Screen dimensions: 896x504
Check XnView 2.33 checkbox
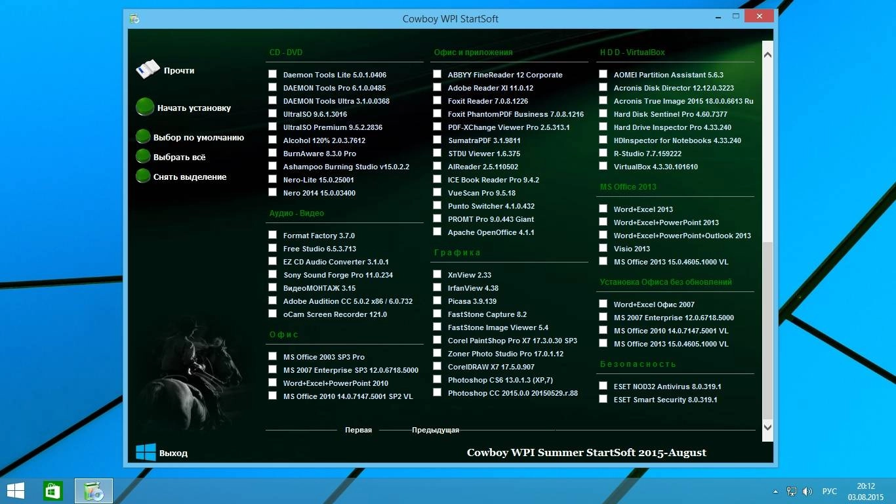(x=437, y=274)
